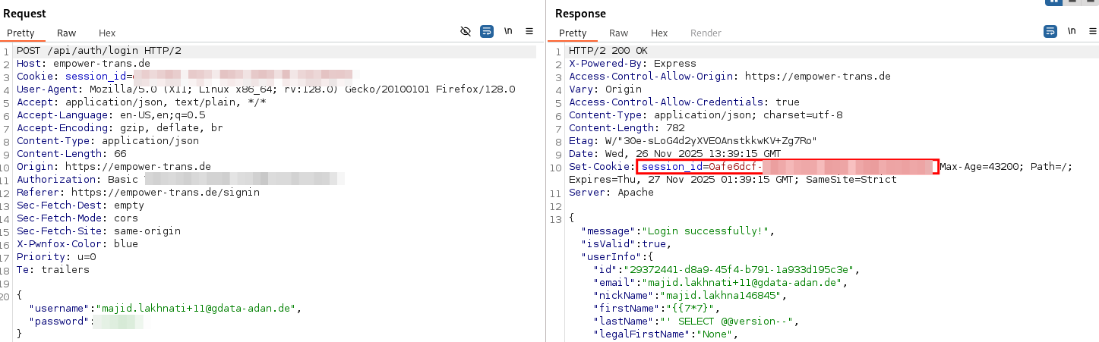Click the 'Vary: Origin' response header
Viewport: 1099px width, 342px height.
(x=605, y=89)
